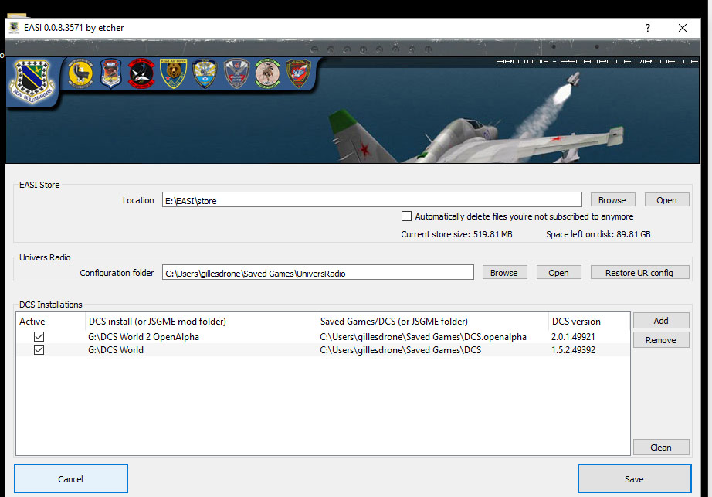
Task: Click the EASI Store location text field
Action: pyautogui.click(x=371, y=200)
